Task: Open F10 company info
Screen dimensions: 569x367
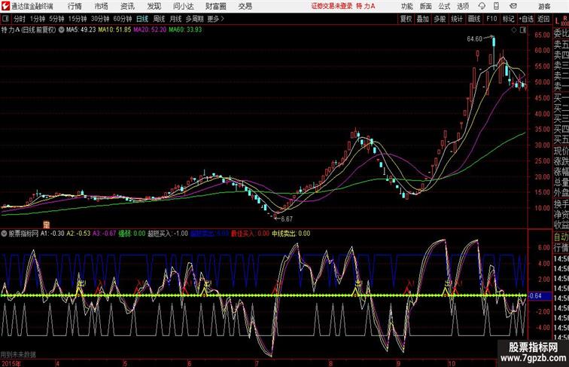Action: pyautogui.click(x=491, y=19)
